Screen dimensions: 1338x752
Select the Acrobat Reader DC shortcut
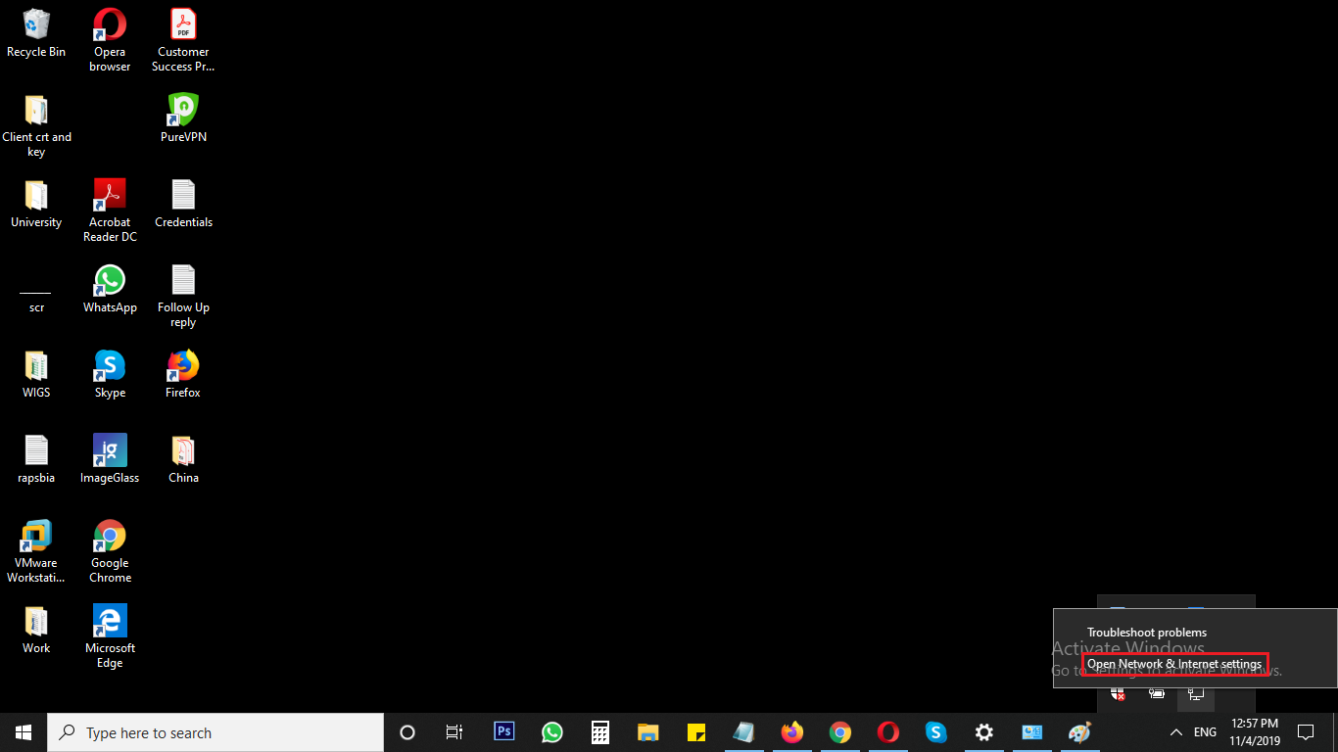(x=110, y=211)
